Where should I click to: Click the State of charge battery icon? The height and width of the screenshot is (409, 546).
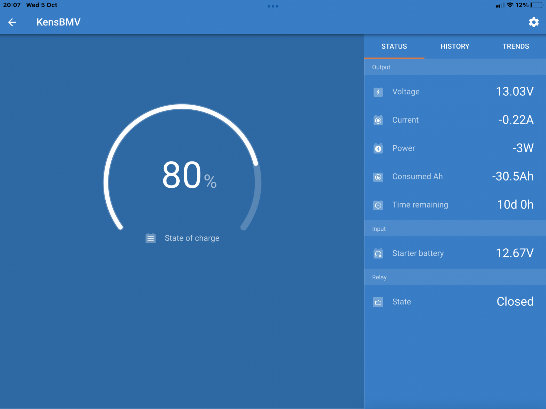coord(150,238)
